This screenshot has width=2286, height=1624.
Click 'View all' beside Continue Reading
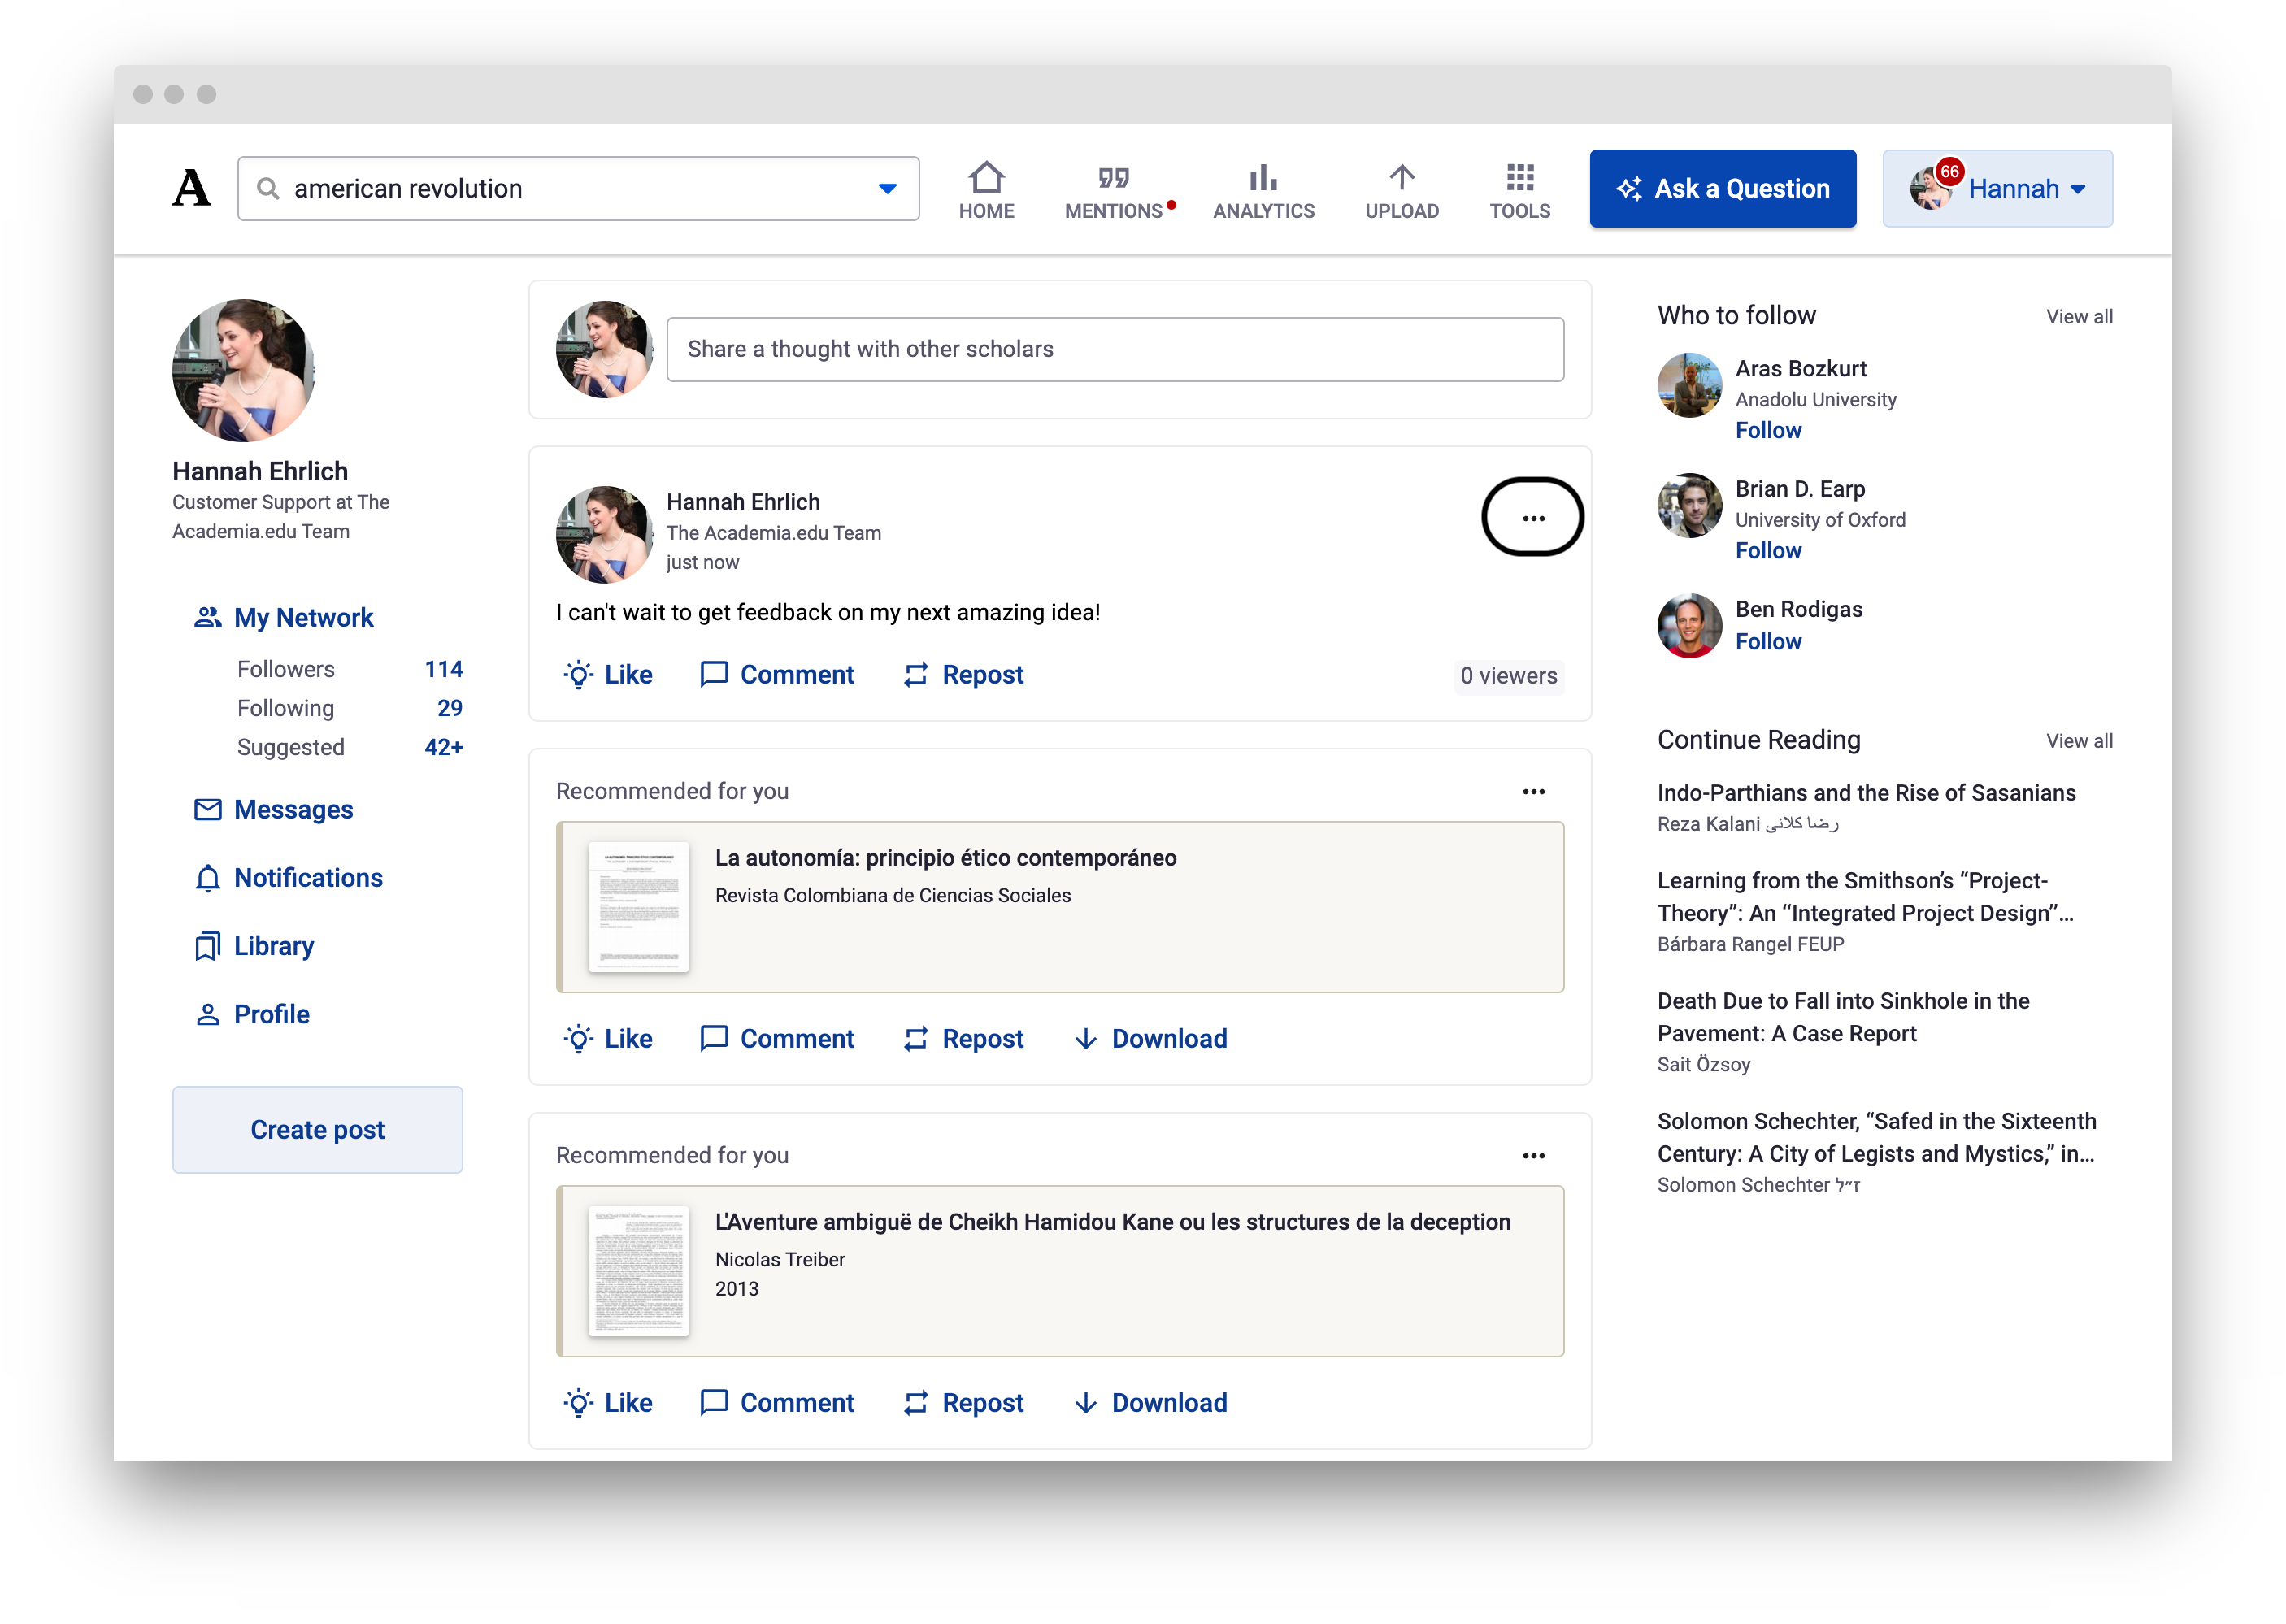pyautogui.click(x=2079, y=740)
